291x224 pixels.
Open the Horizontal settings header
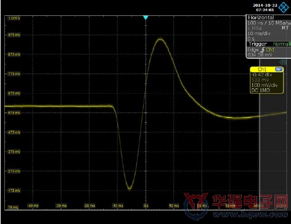click(x=261, y=18)
